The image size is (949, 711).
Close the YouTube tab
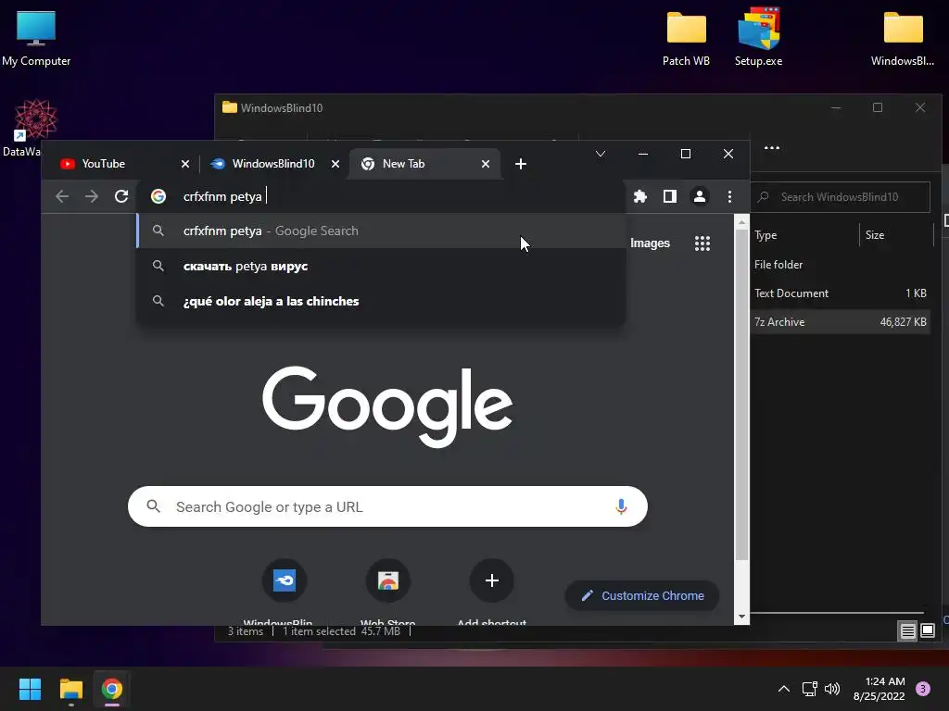click(x=185, y=164)
